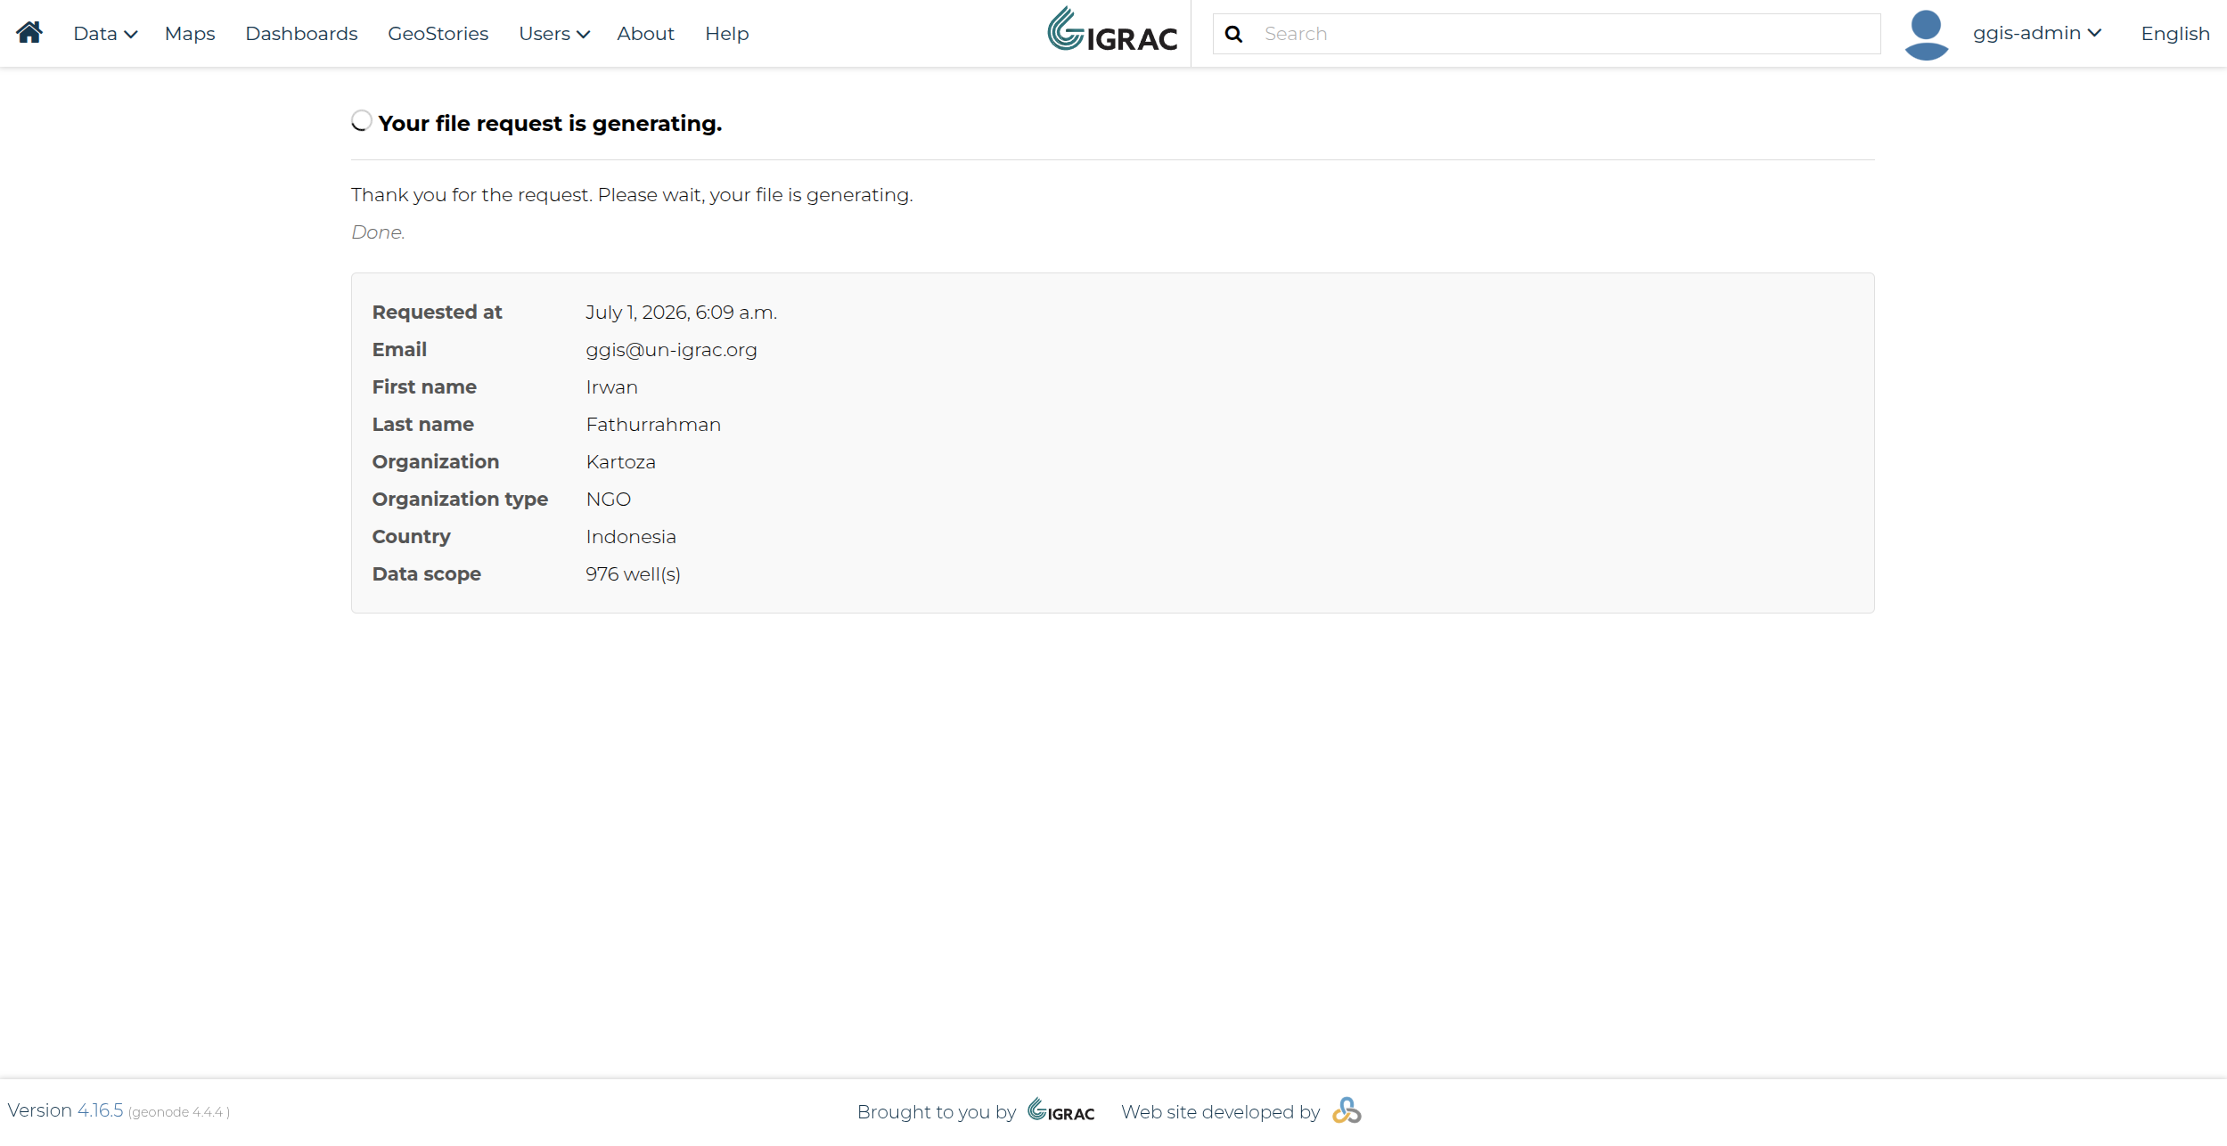Viewport: 2227px width, 1146px height.
Task: Go to the home page icon
Action: (x=29, y=33)
